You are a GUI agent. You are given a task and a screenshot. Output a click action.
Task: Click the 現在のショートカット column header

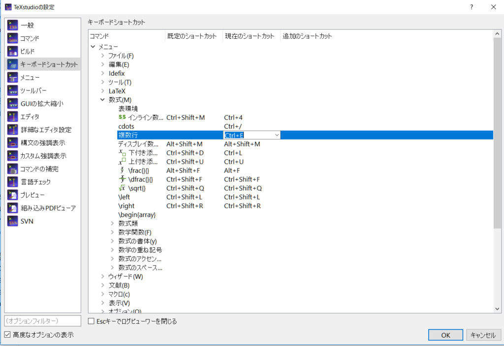coord(252,36)
